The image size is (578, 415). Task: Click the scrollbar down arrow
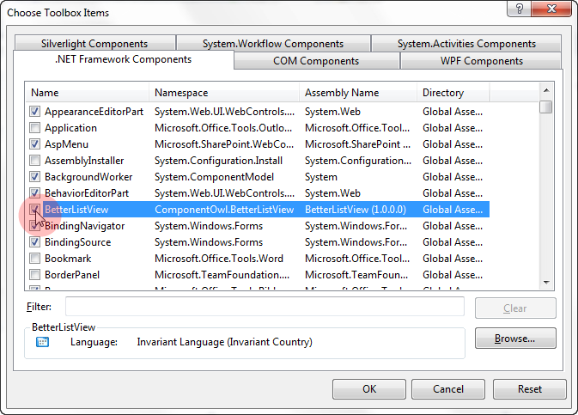click(x=546, y=281)
